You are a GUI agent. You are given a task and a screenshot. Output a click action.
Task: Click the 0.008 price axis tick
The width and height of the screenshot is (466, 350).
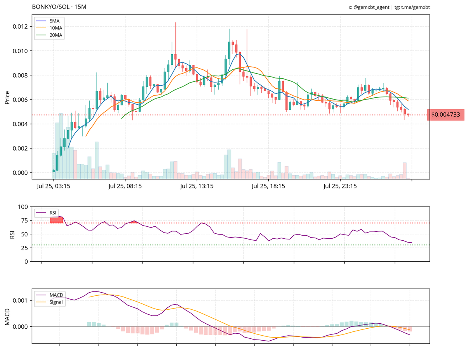click(x=20, y=75)
